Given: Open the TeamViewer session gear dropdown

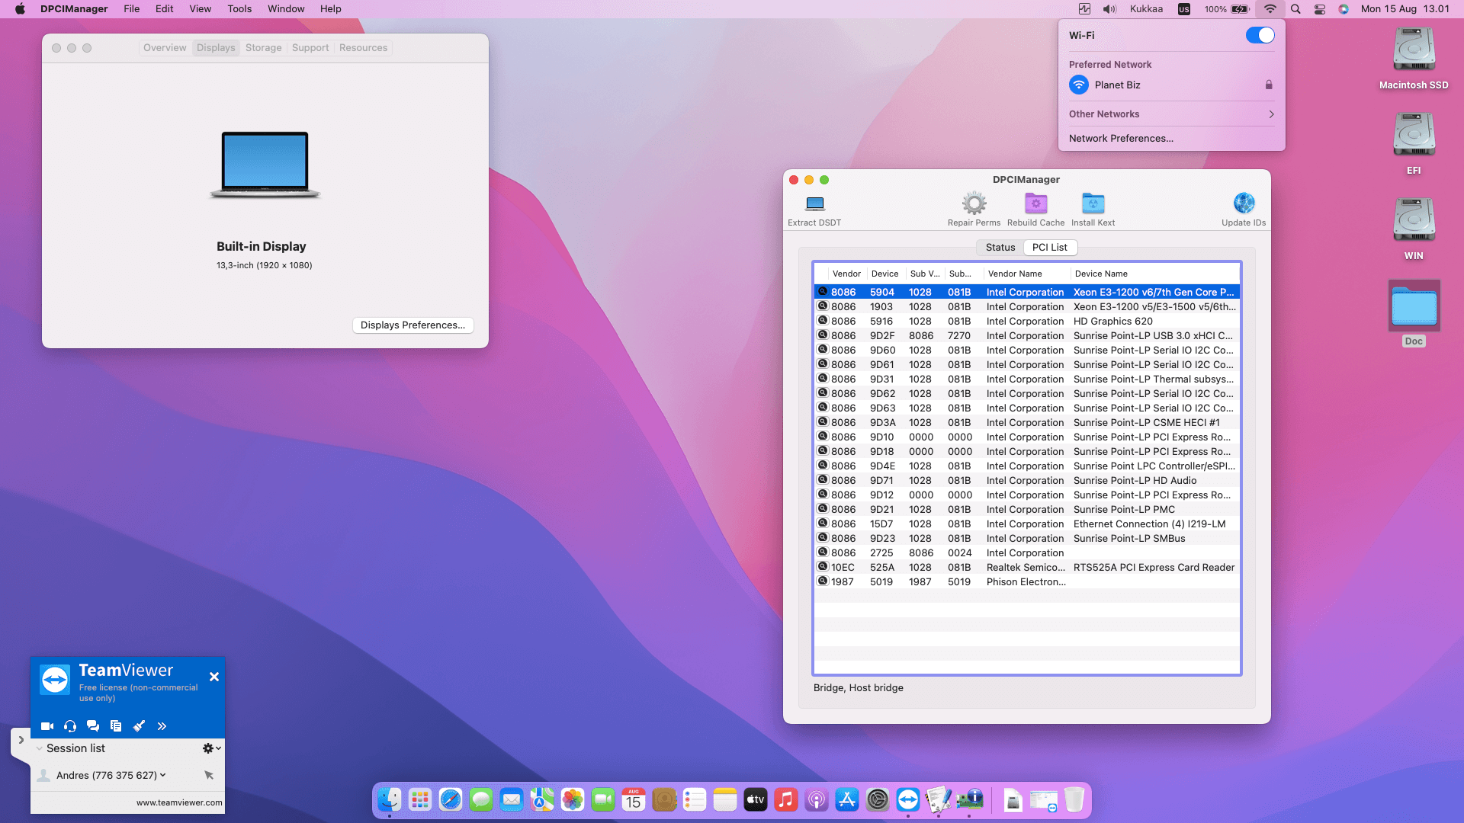Looking at the screenshot, I should coord(211,749).
